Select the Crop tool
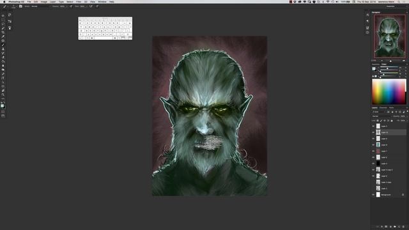 point(3,33)
